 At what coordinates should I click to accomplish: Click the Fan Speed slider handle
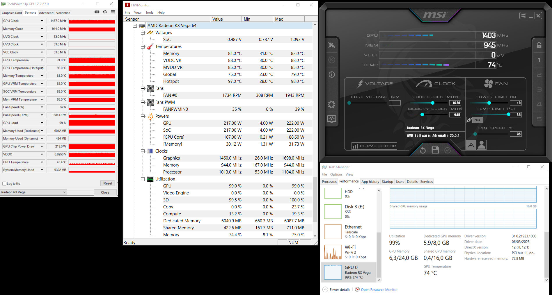[475, 134]
